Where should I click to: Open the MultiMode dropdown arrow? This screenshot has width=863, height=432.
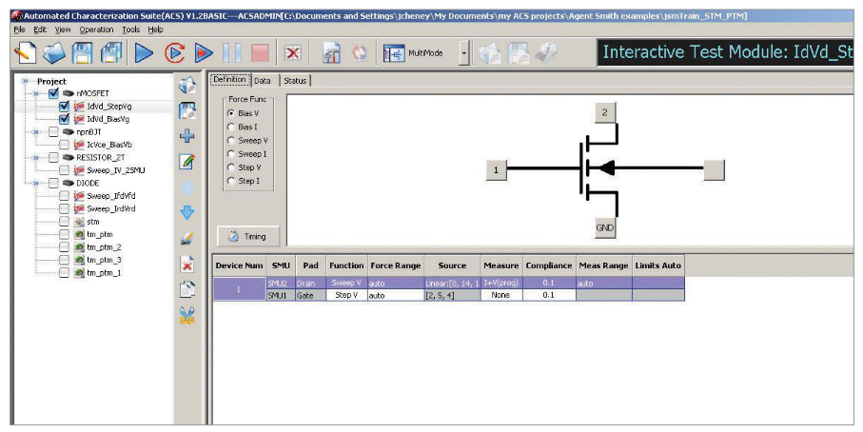pos(463,53)
